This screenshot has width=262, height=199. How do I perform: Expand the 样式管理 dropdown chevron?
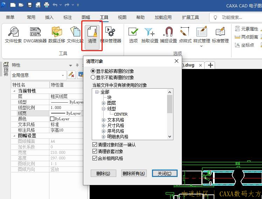pos(201,46)
